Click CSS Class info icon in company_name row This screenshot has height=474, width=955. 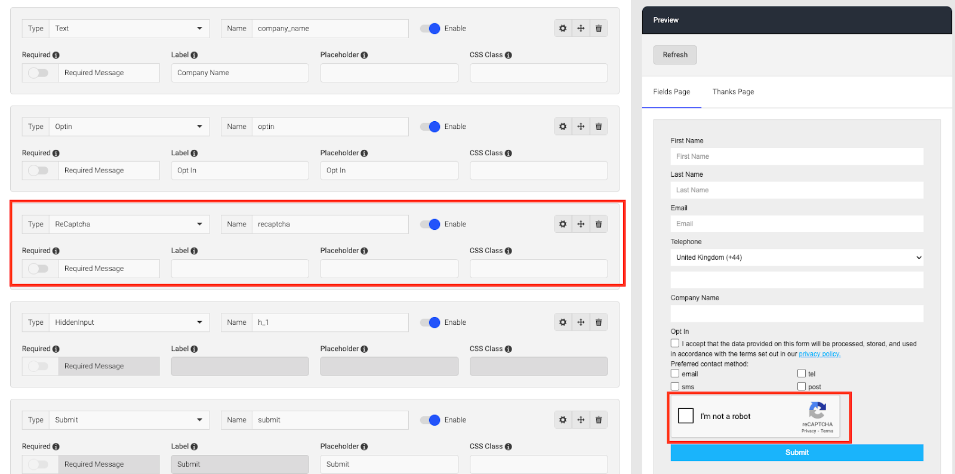pyautogui.click(x=509, y=55)
